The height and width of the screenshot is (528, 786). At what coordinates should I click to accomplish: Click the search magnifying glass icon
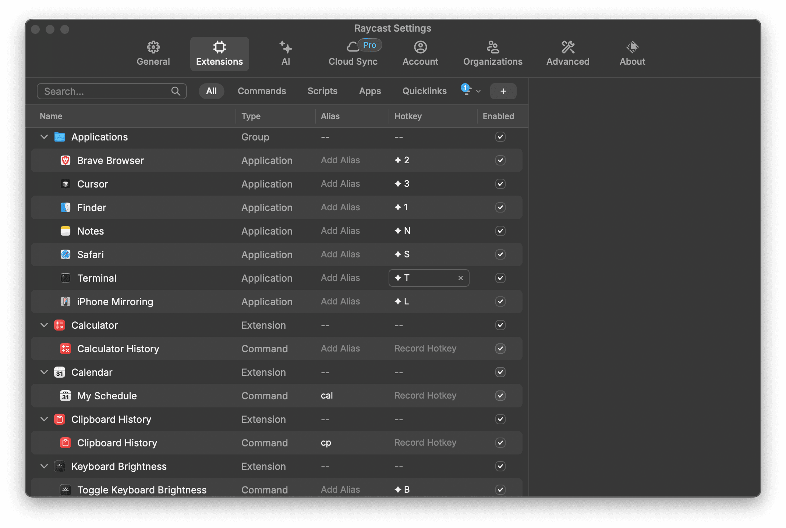click(x=176, y=91)
